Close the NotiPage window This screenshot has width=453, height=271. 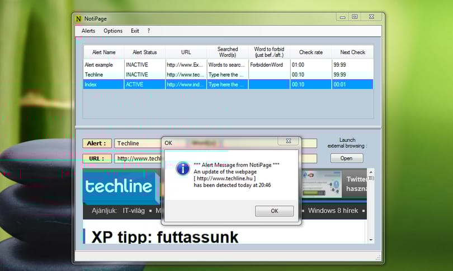click(x=371, y=17)
